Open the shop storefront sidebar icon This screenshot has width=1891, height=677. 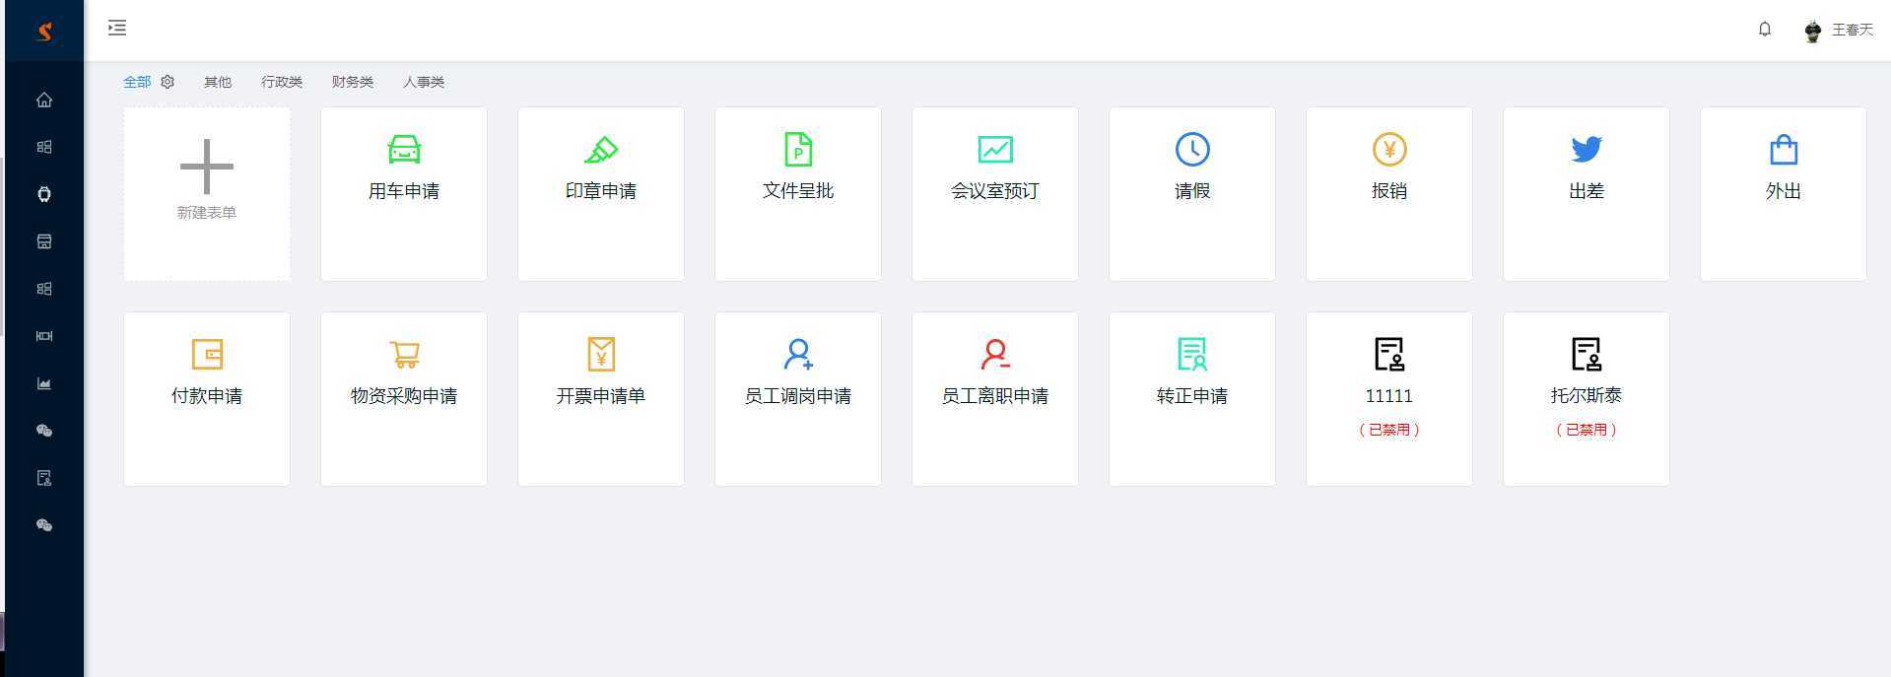[44, 241]
